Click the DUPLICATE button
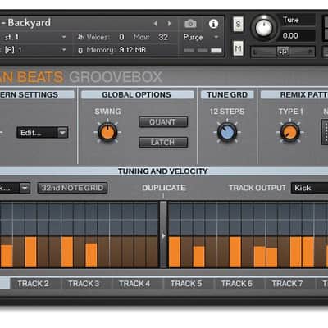 click(x=164, y=188)
